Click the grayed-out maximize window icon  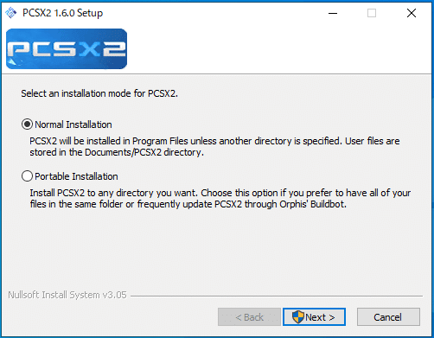pos(372,13)
